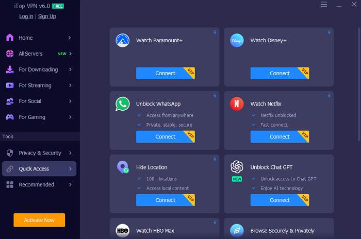Pin the Hide Location card

click(215, 159)
